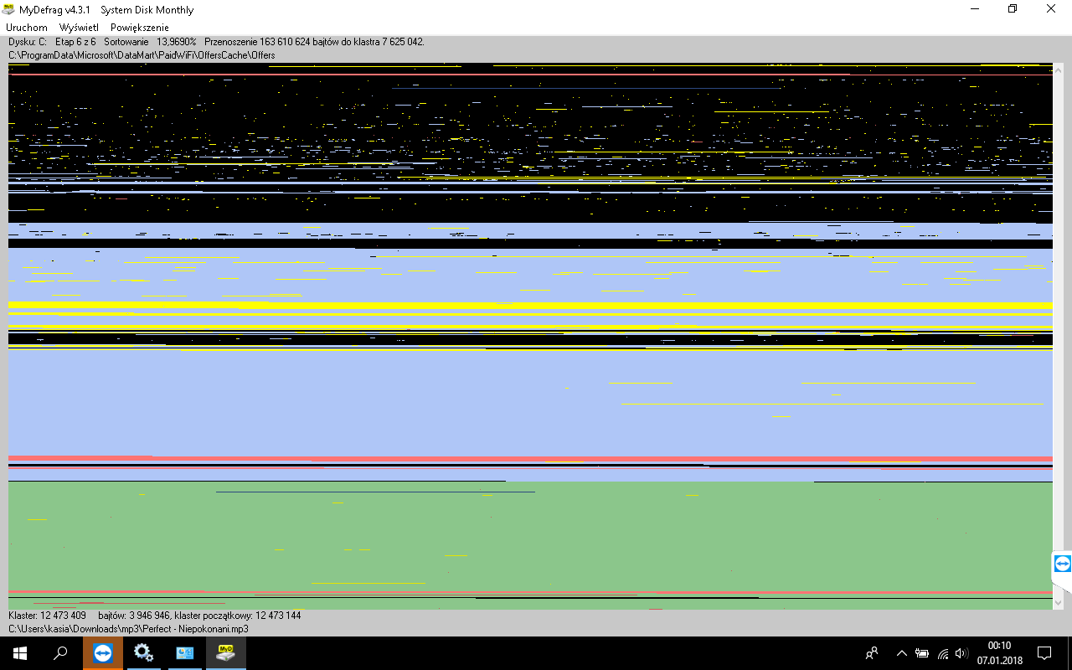
Task: Restore down the MyDefrag window
Action: 1013,9
